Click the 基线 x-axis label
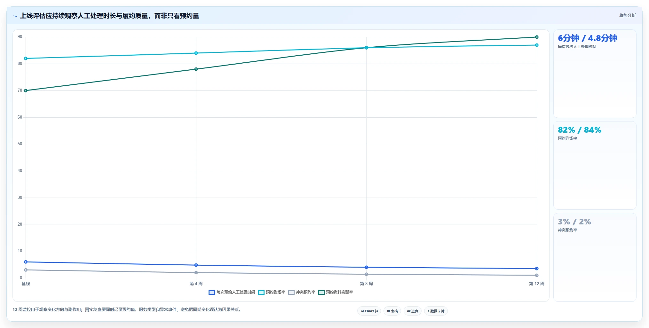Image resolution: width=649 pixels, height=328 pixels. click(26, 284)
